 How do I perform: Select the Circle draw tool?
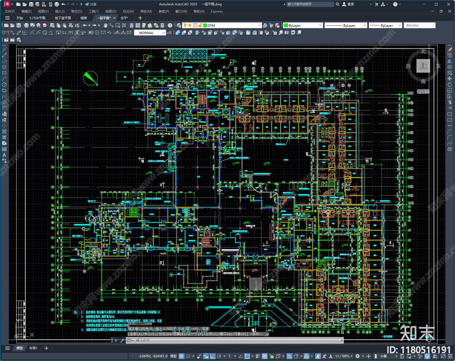(4, 84)
